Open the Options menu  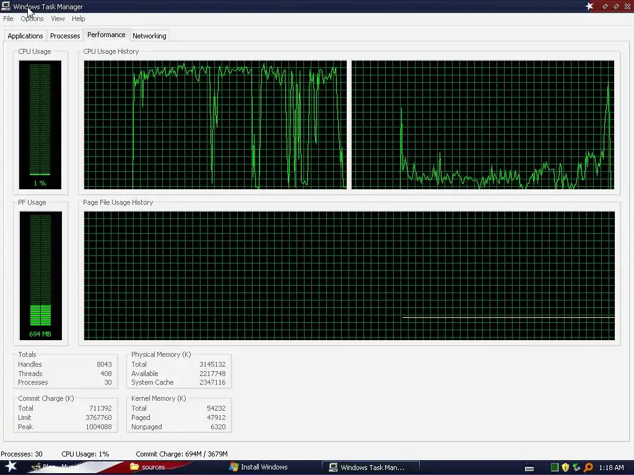click(x=32, y=19)
